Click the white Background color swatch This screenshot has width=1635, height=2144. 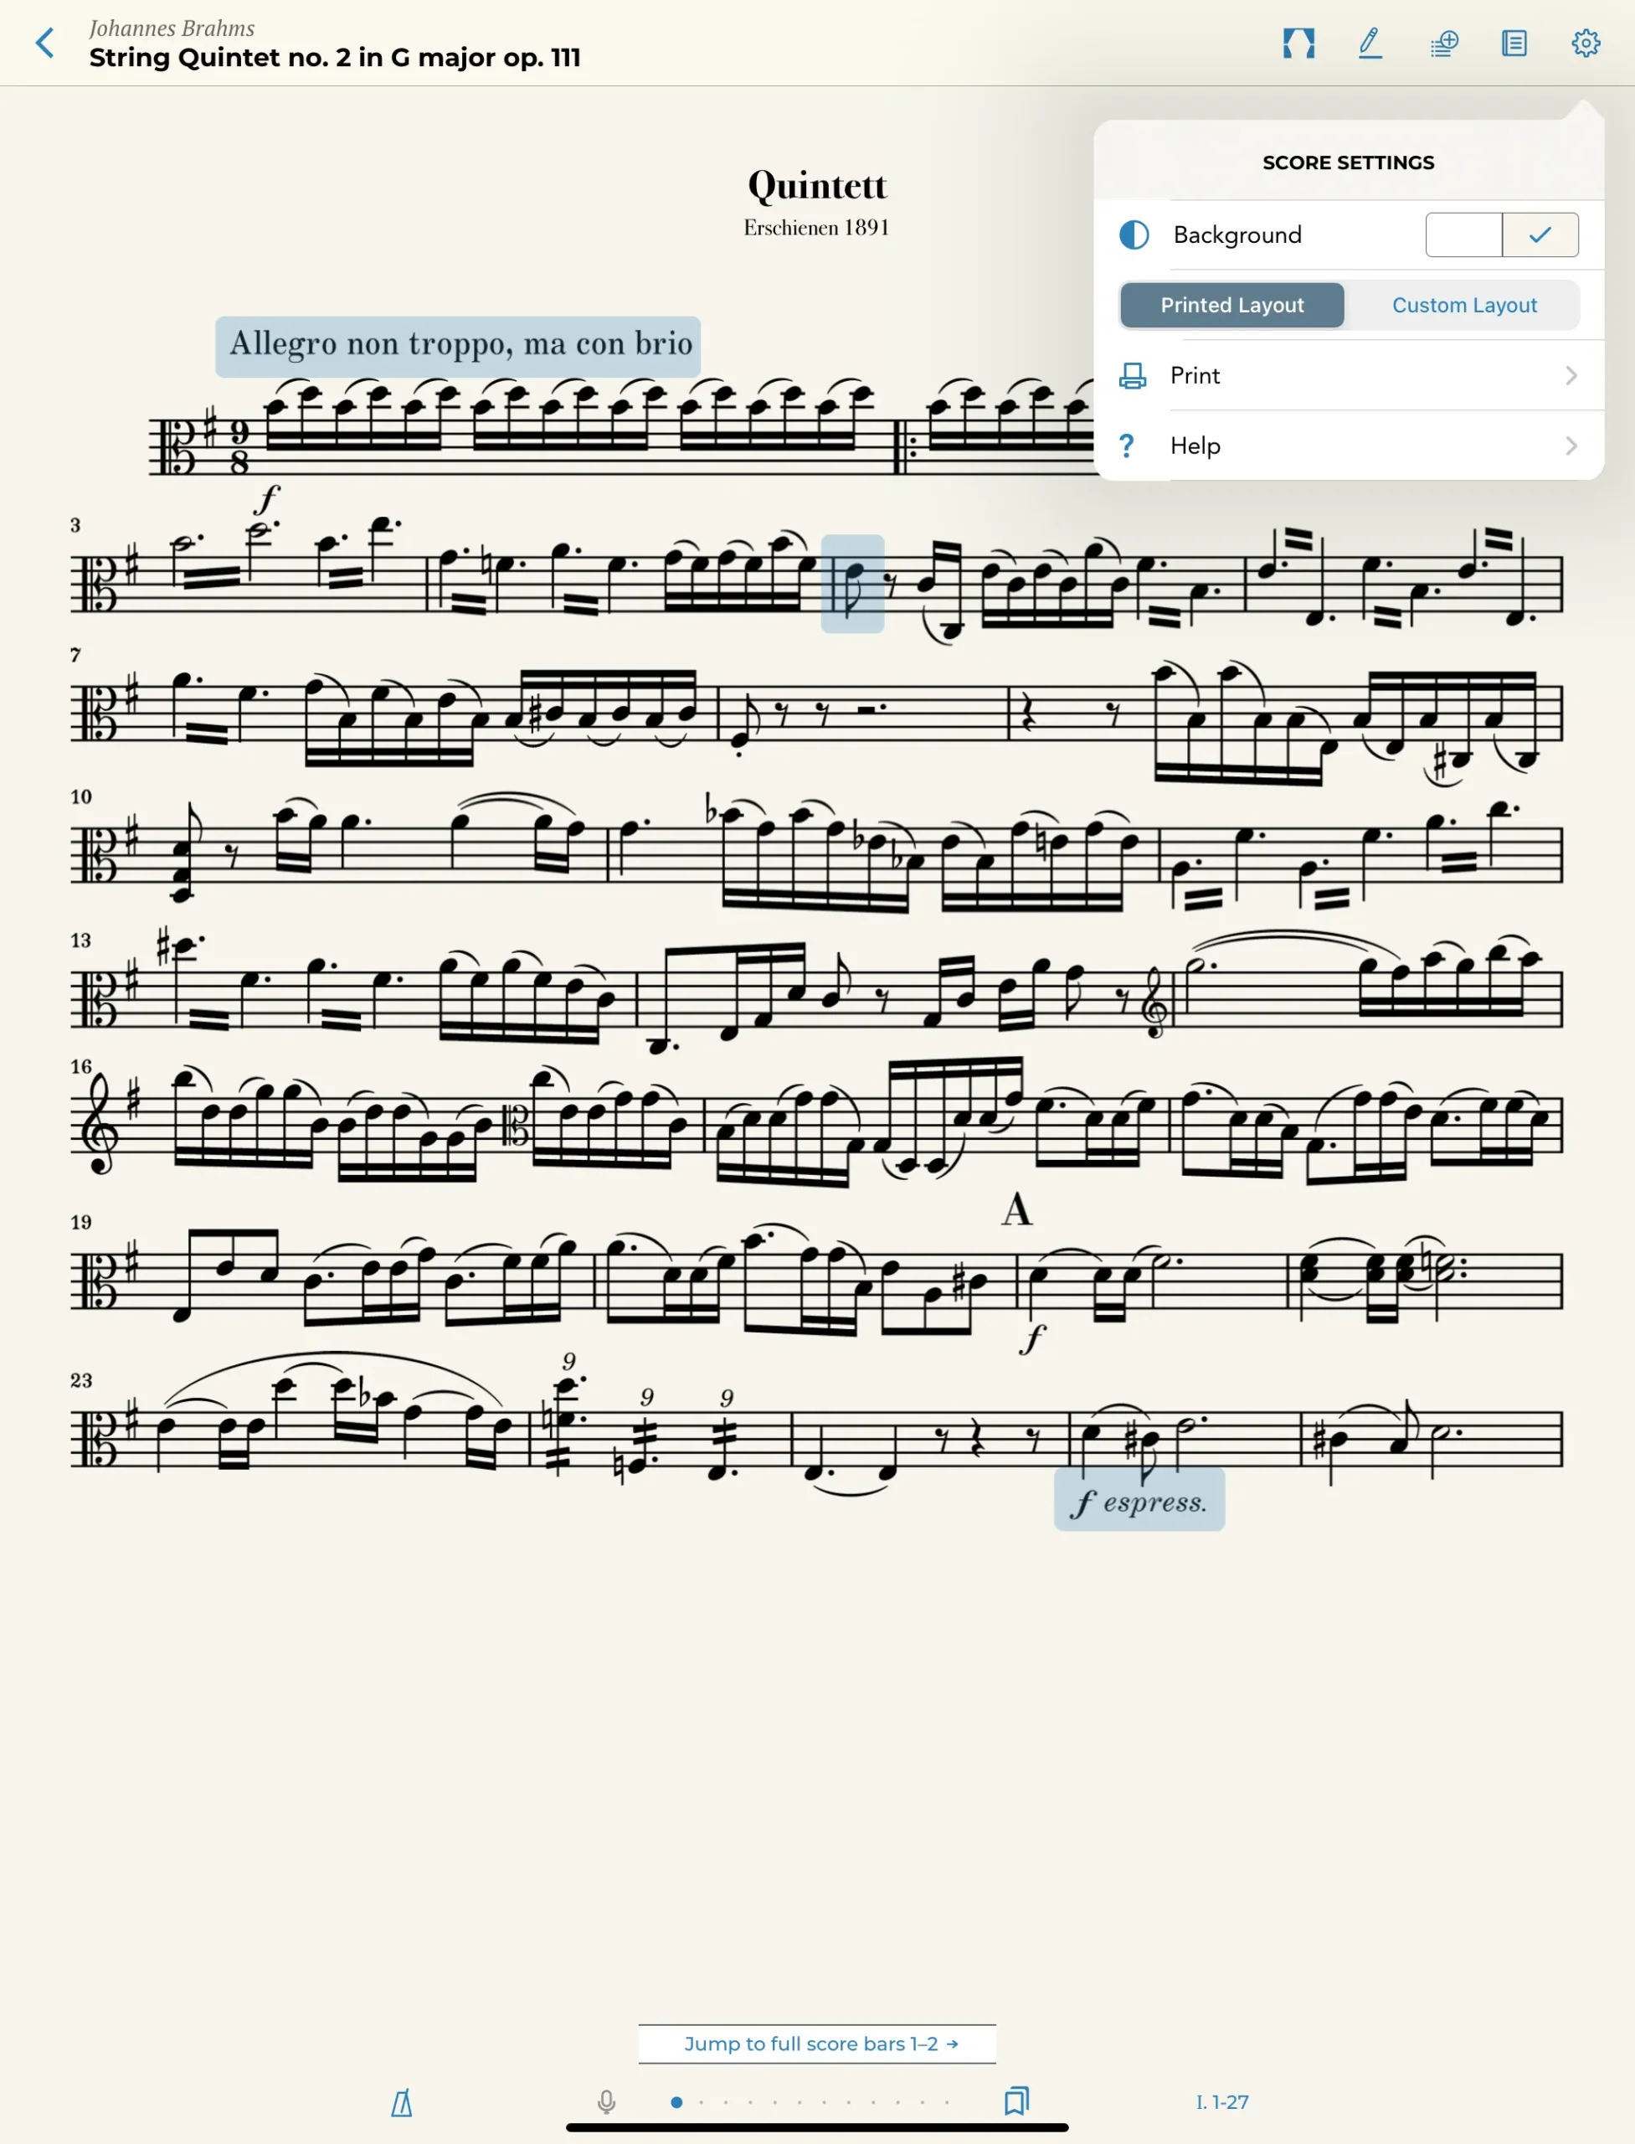1463,235
